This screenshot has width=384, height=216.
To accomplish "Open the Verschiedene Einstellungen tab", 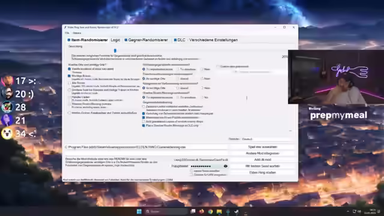I will 214,40.
